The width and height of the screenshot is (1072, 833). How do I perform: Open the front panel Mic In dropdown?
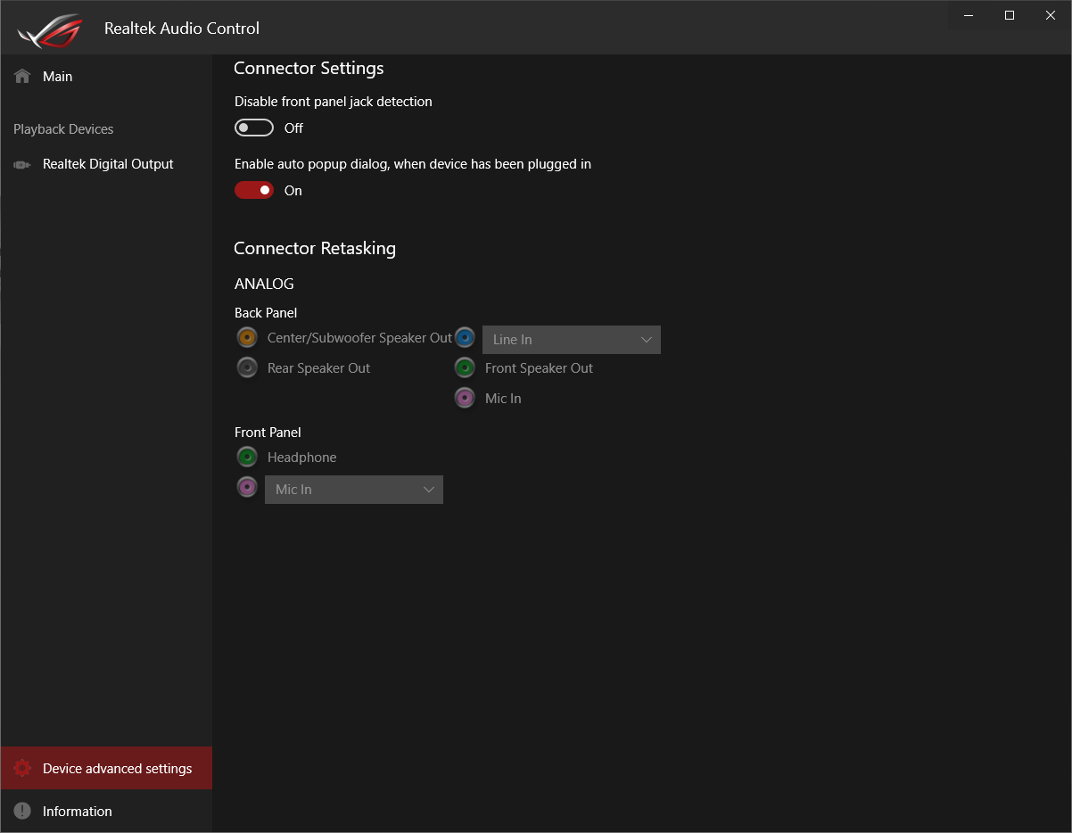[x=354, y=490]
